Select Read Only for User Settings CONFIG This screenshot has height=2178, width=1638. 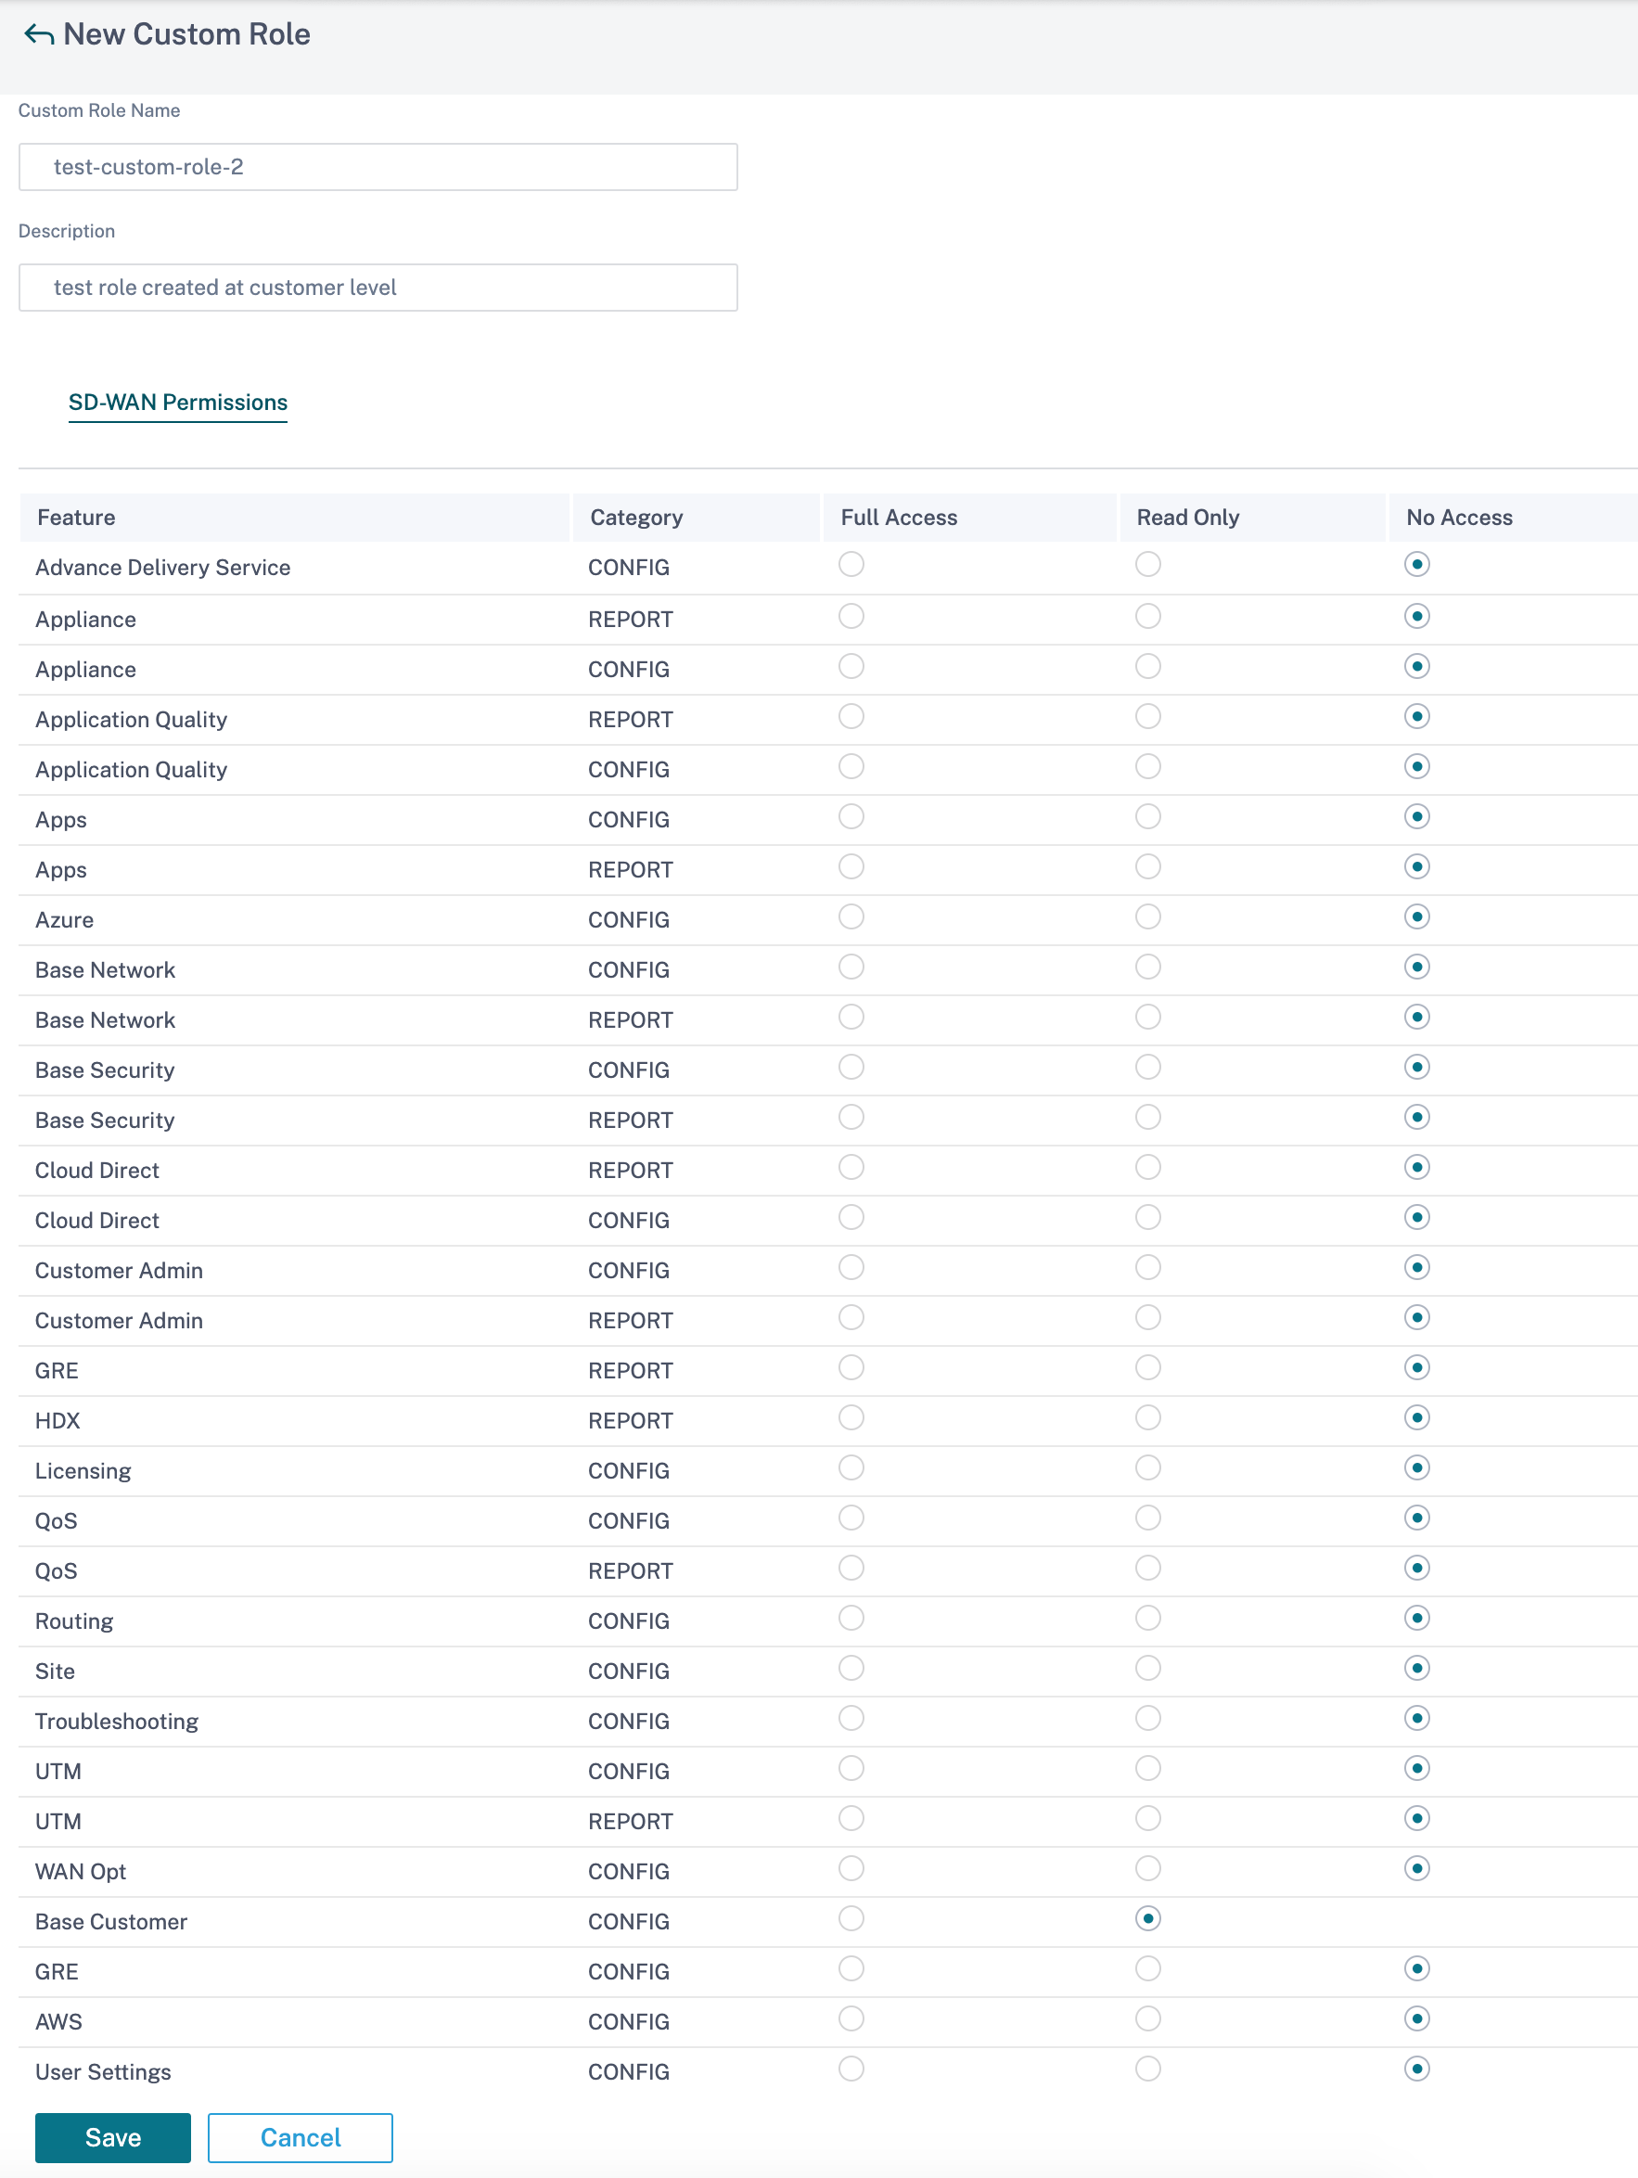coord(1147,2070)
